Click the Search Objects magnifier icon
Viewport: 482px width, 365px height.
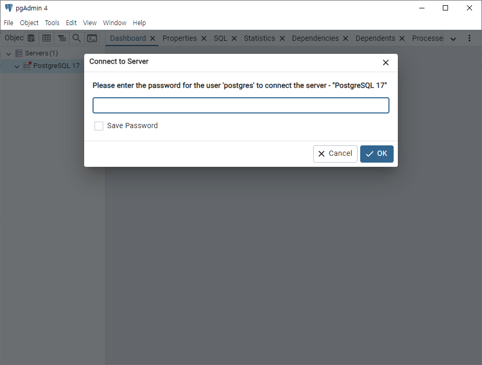[76, 38]
